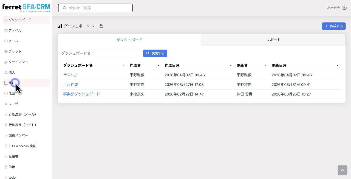351x179 pixels.
Task: Click the 作成する button
Action: (334, 26)
